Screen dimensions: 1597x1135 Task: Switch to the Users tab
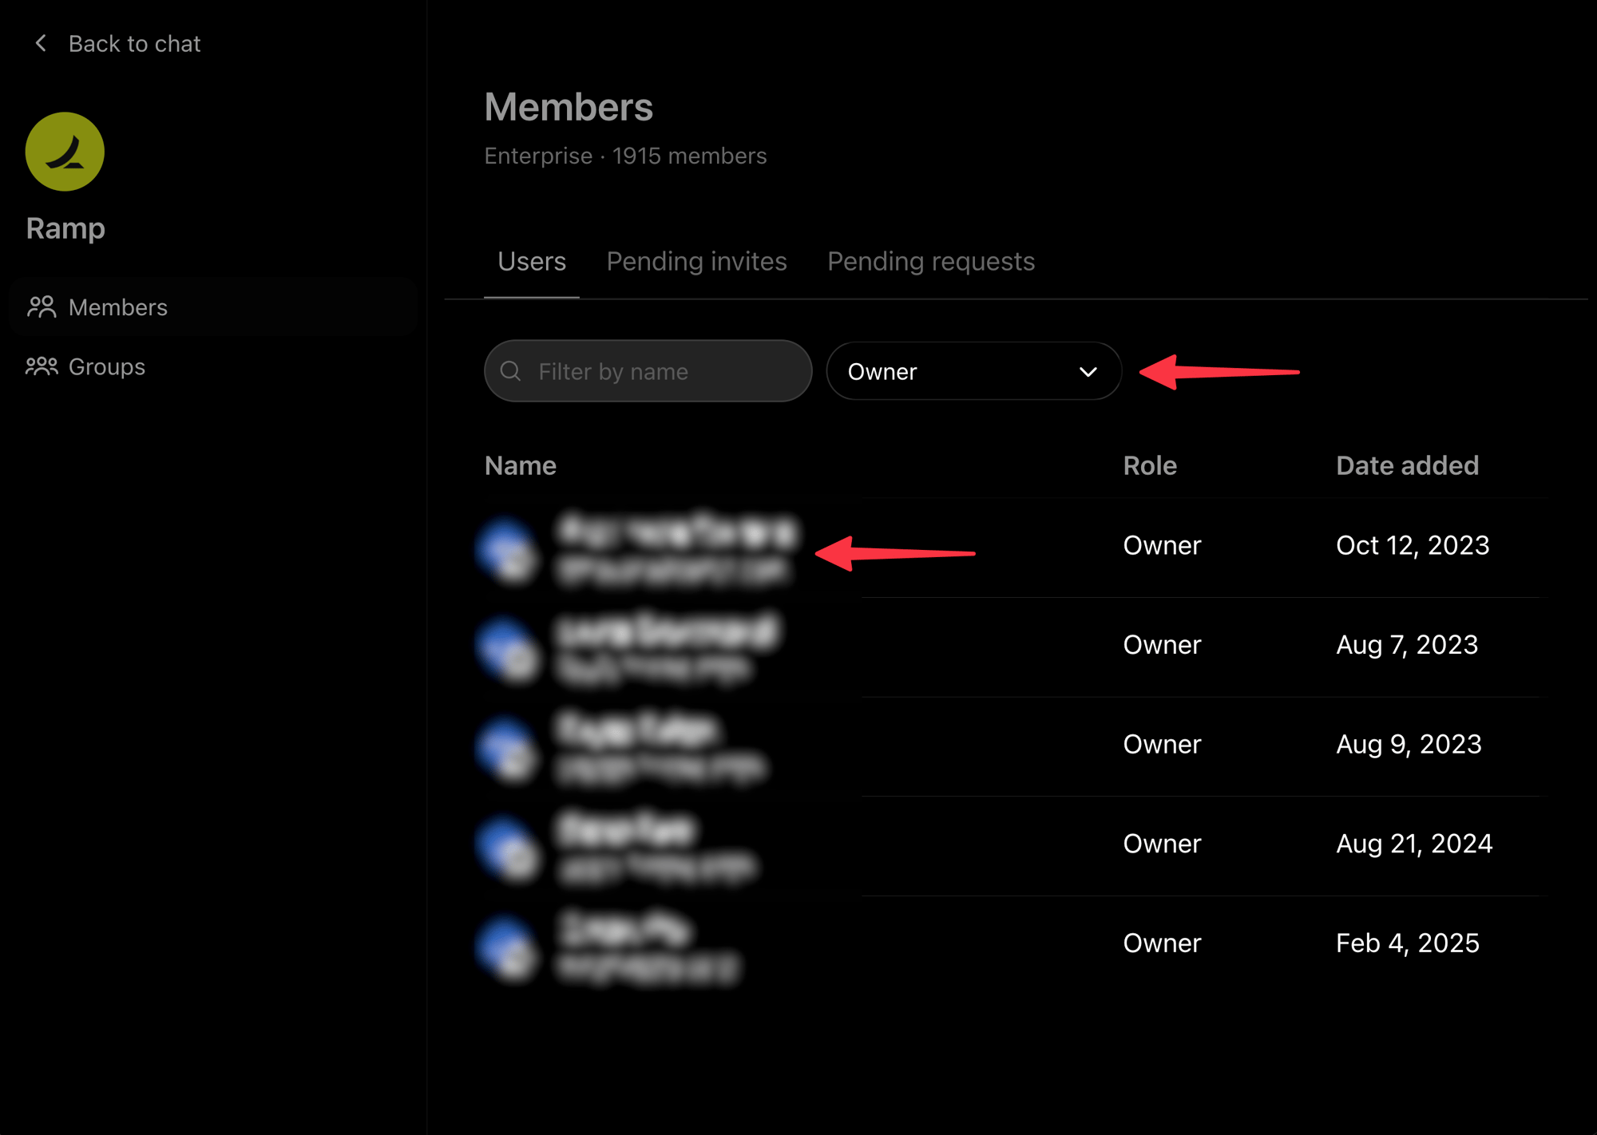(532, 262)
